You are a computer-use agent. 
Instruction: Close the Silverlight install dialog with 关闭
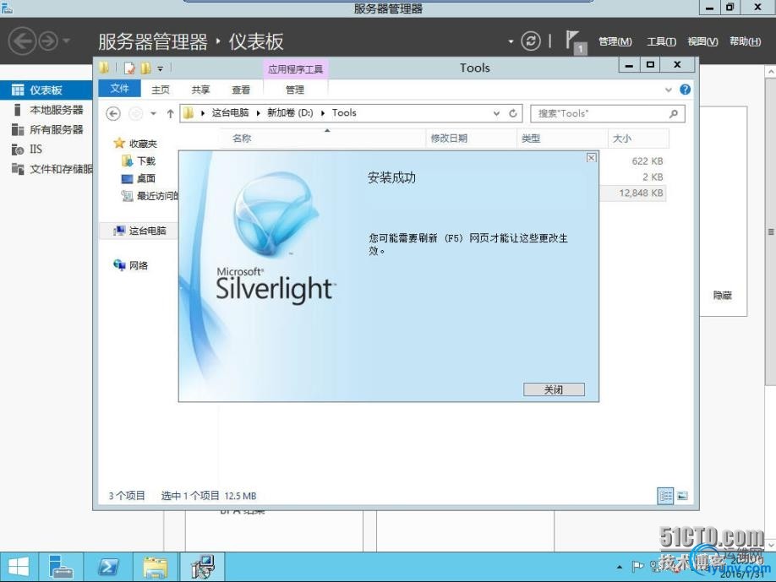(x=554, y=389)
